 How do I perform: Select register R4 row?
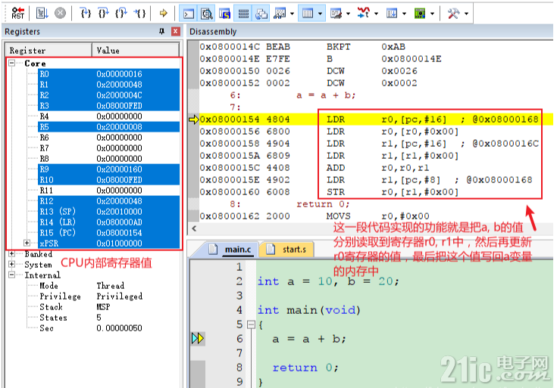coord(108,116)
